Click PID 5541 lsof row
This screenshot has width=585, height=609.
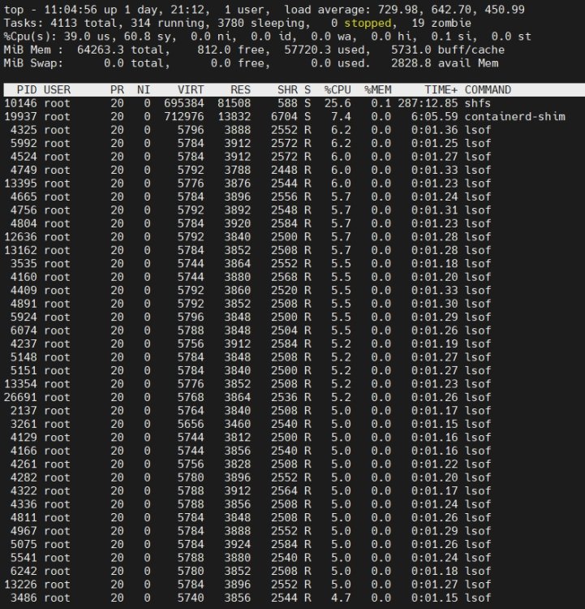click(x=247, y=558)
